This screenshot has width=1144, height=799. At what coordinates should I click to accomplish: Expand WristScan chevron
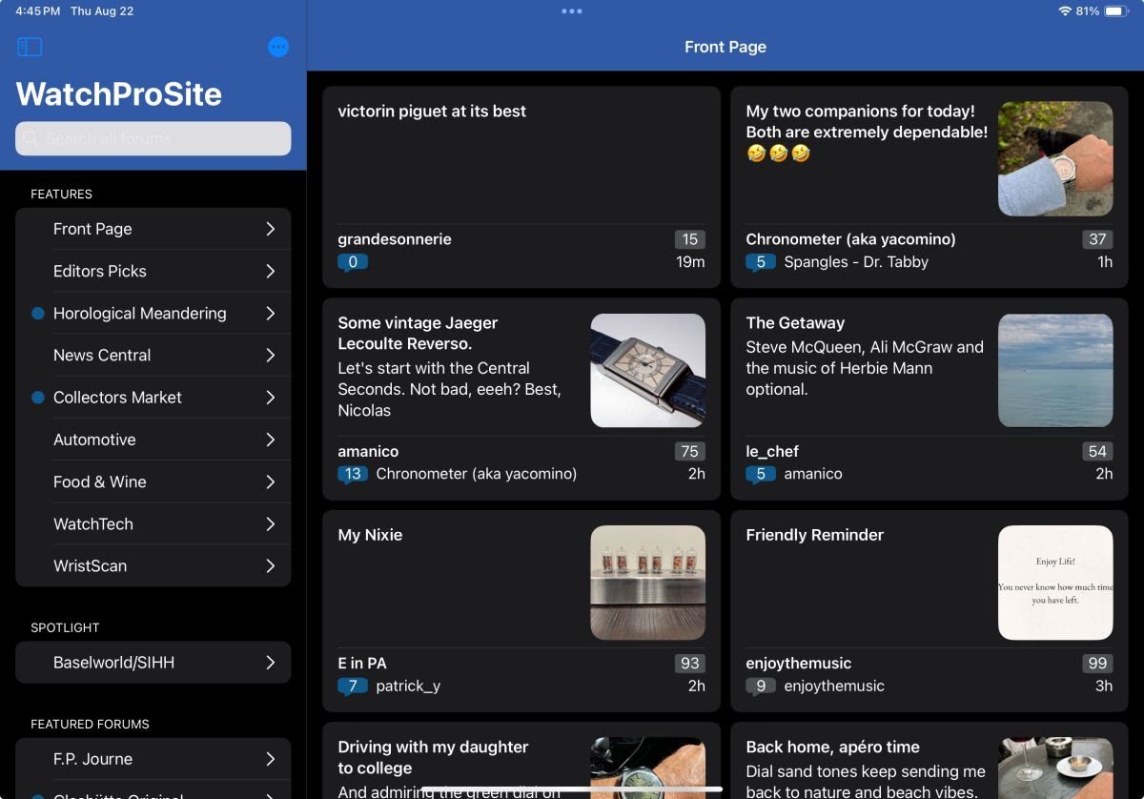271,565
